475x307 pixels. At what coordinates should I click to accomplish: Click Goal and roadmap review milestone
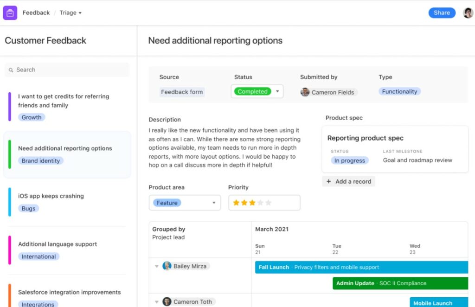point(417,160)
